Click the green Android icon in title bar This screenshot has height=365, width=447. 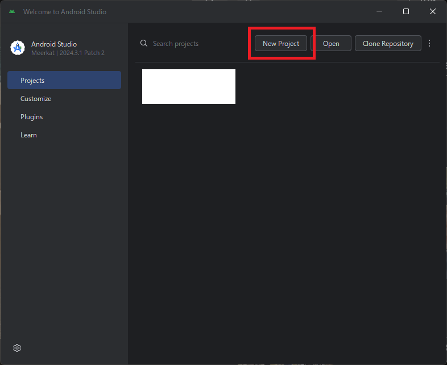[x=12, y=11]
